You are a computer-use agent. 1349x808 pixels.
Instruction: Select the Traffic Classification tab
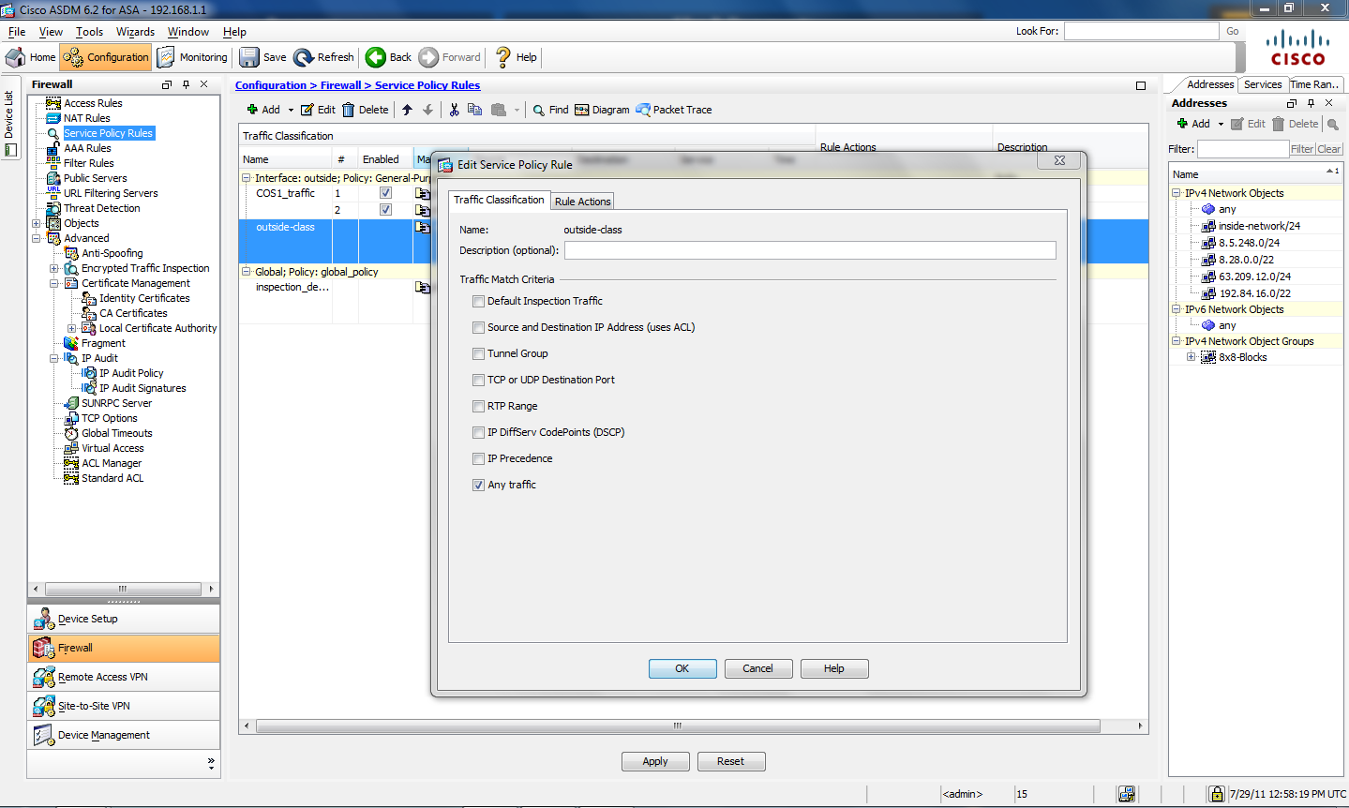point(499,200)
